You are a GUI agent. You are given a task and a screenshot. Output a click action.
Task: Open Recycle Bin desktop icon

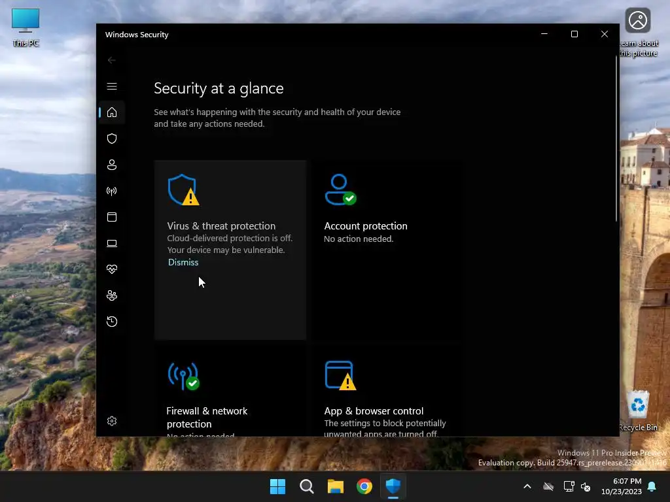(637, 410)
